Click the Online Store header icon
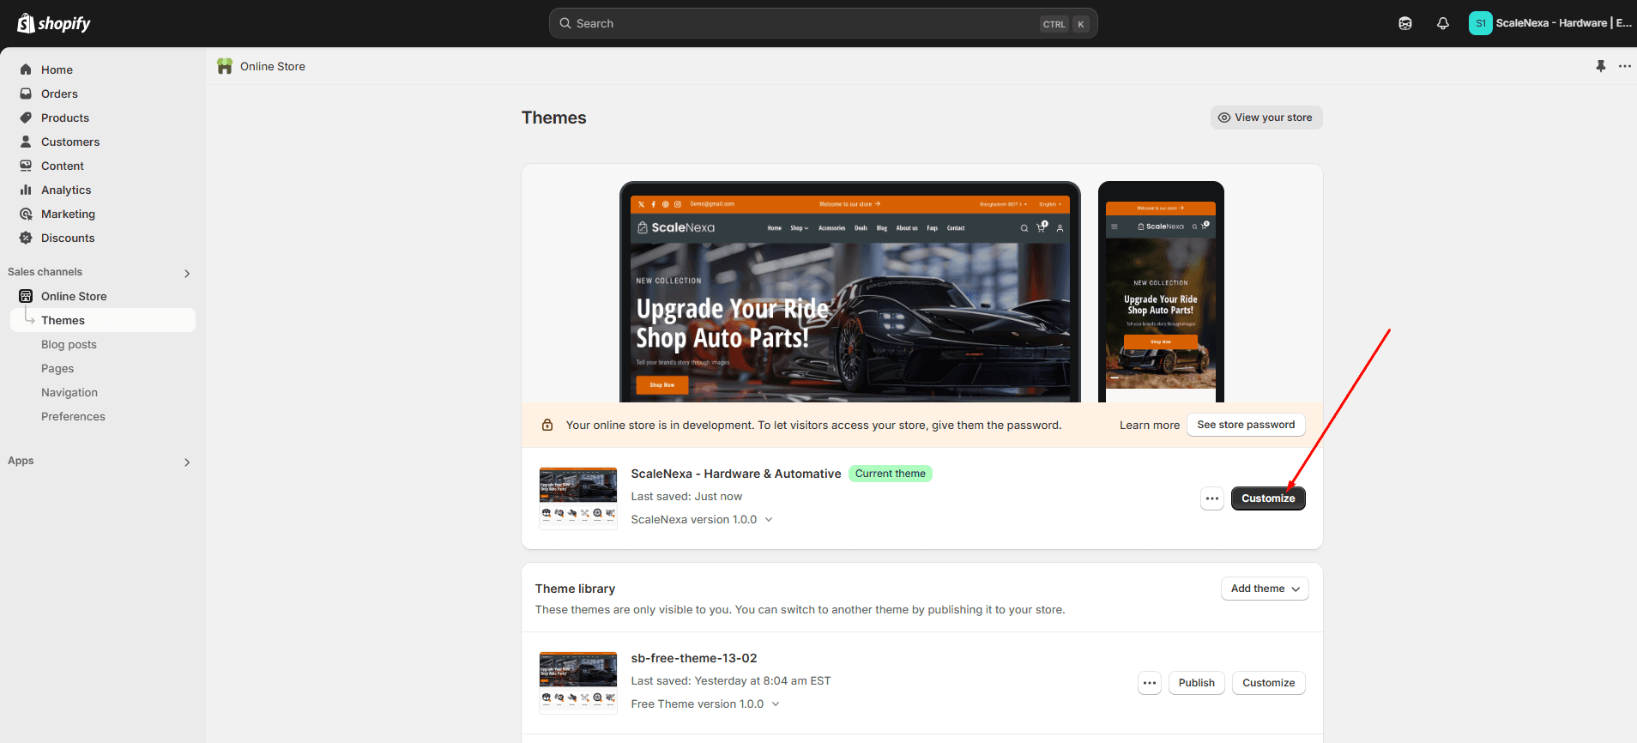This screenshot has width=1637, height=743. click(225, 66)
